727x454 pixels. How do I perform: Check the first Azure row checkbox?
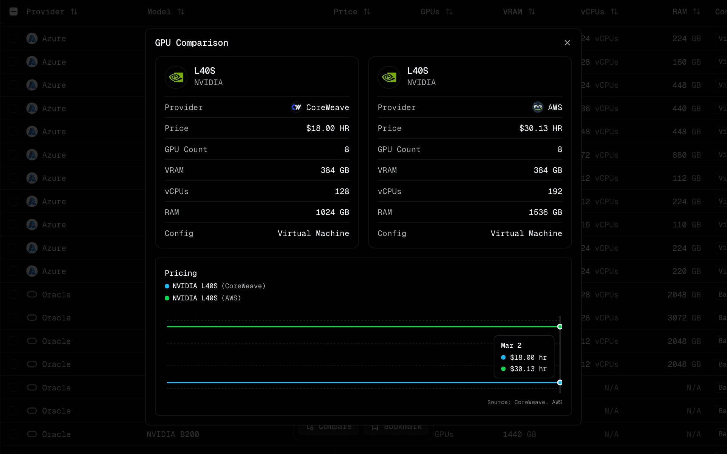tap(14, 39)
